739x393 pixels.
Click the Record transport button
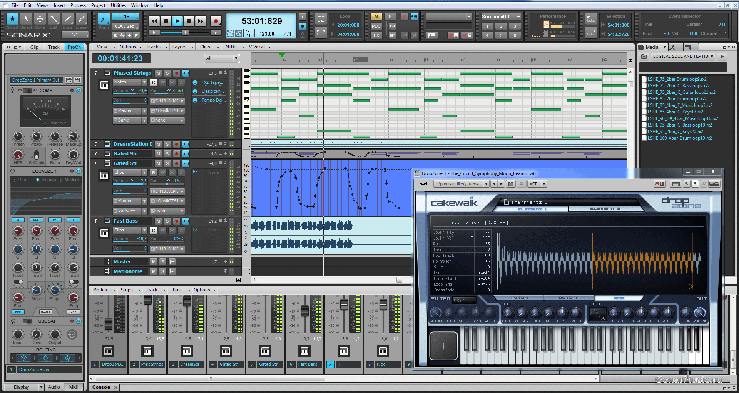pos(216,21)
